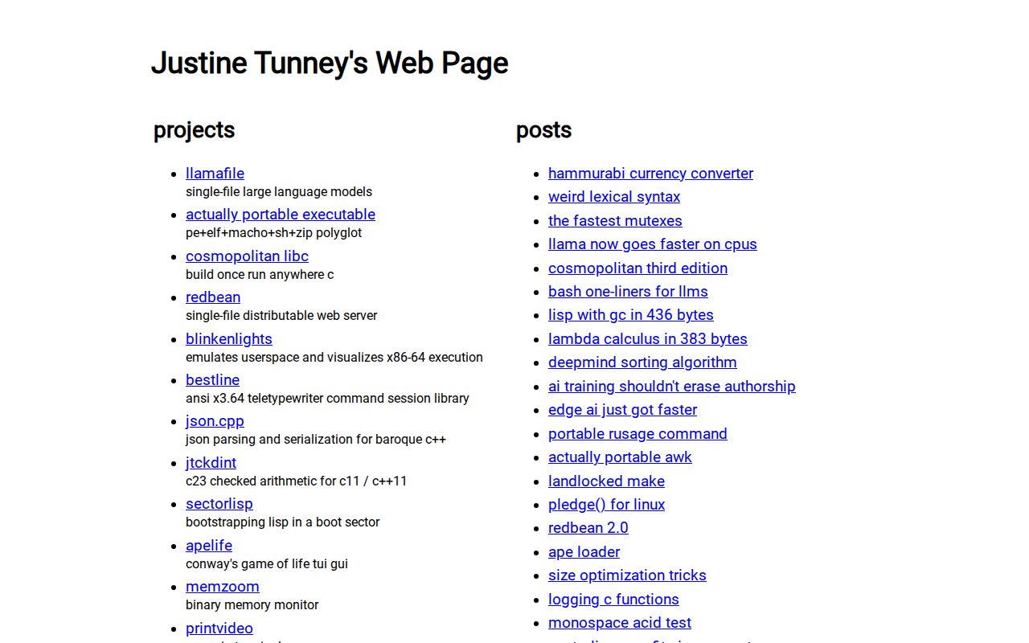Open llama now goes faster on cpus
Viewport: 1029px width, 643px height.
[x=652, y=244]
